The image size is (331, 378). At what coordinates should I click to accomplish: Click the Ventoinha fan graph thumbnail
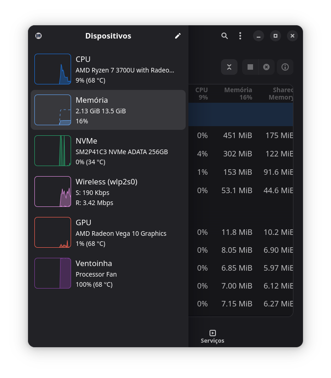pyautogui.click(x=53, y=273)
